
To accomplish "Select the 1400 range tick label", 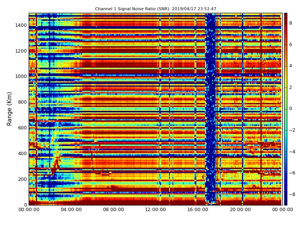I will [x=21, y=25].
